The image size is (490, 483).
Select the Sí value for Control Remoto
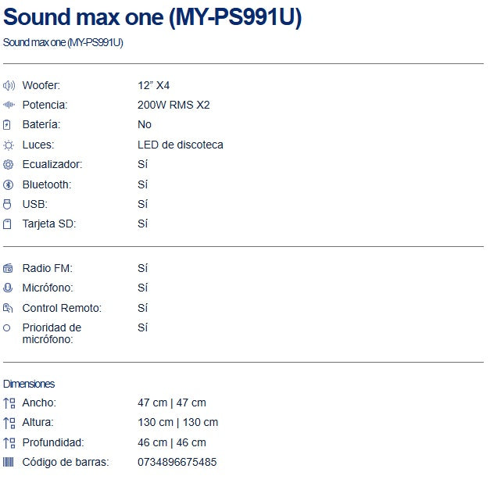[142, 308]
